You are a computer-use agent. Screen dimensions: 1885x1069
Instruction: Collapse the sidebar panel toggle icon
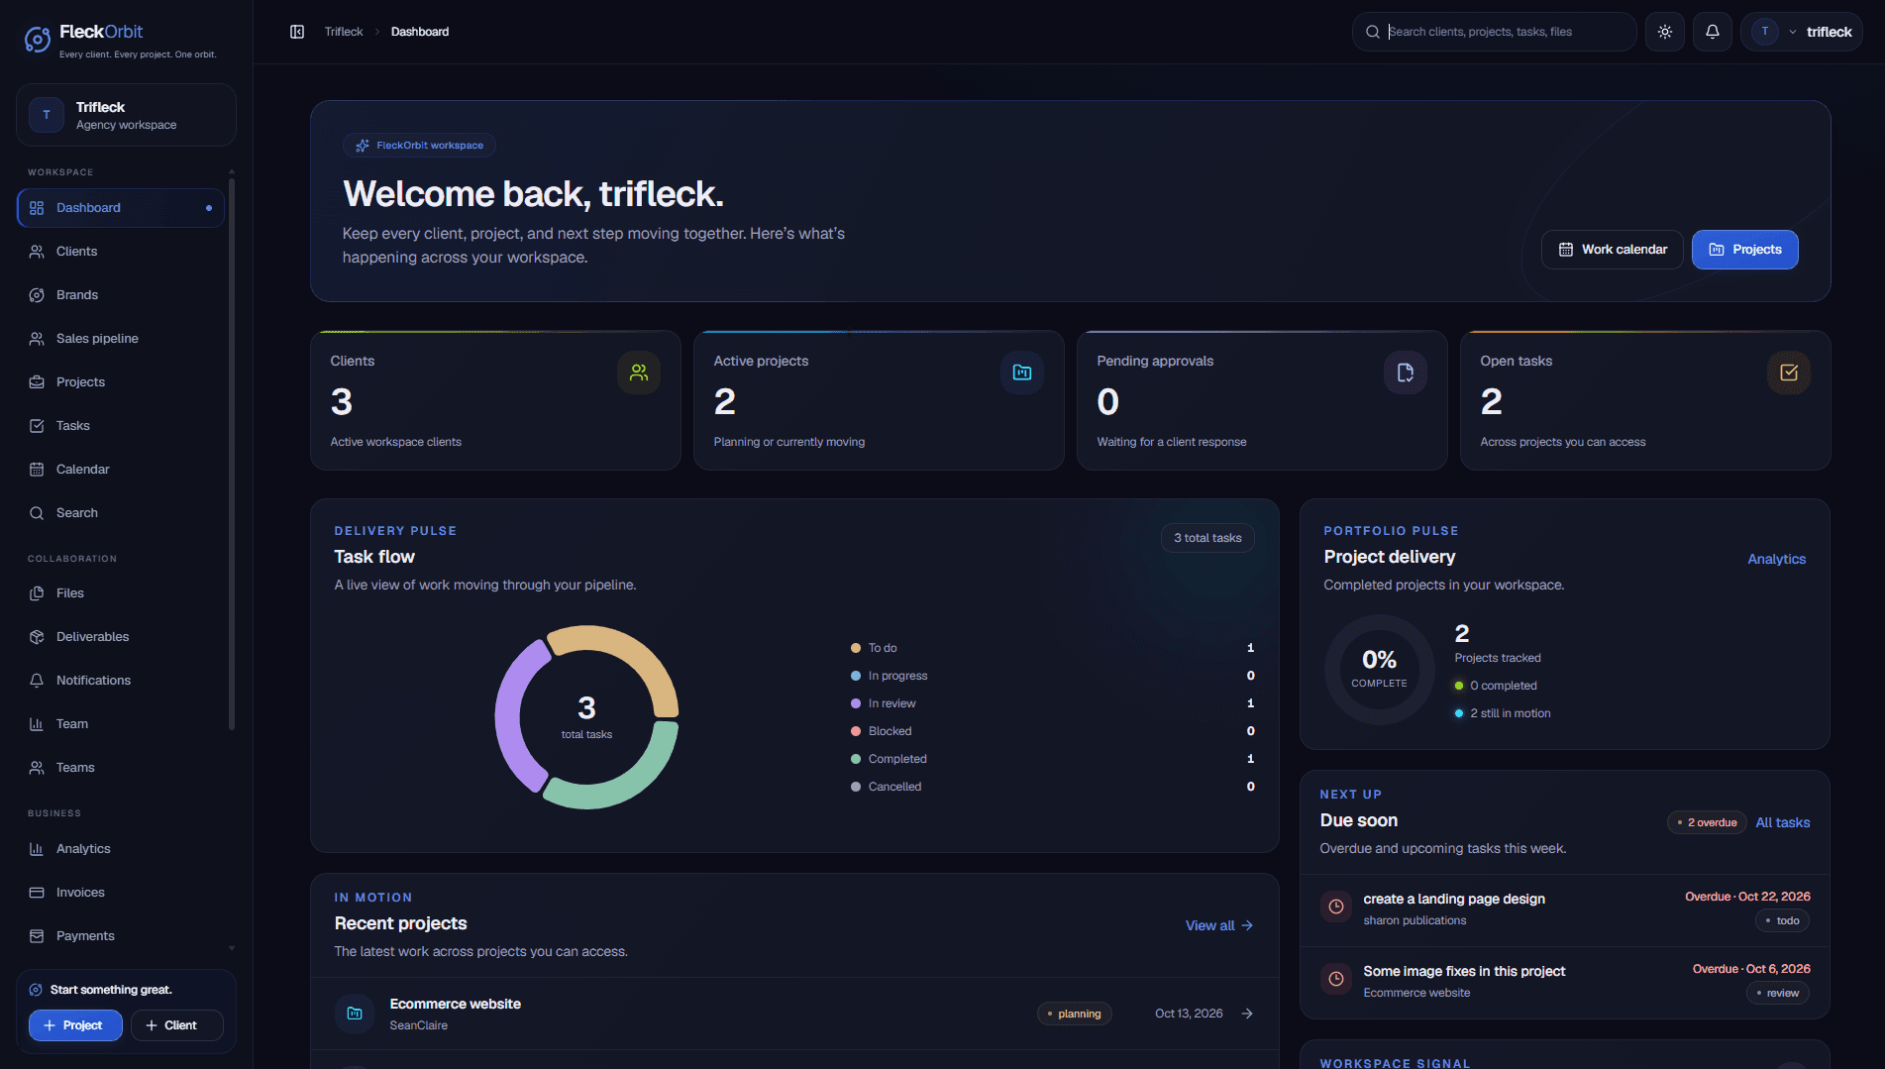tap(297, 32)
